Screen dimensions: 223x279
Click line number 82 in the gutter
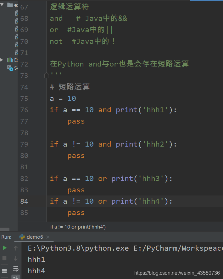click(24, 179)
